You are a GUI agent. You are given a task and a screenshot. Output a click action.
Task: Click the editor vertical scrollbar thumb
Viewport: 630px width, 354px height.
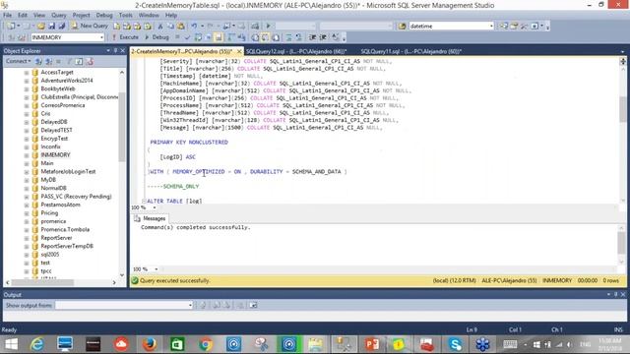pyautogui.click(x=623, y=109)
